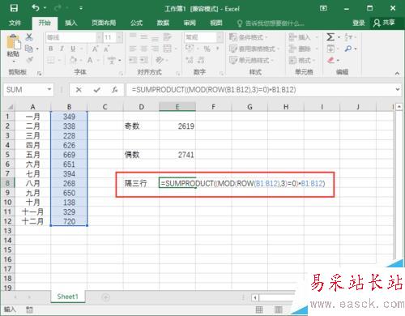The width and height of the screenshot is (405, 316).
Task: Switch to the Insert tab
Action: point(71,23)
